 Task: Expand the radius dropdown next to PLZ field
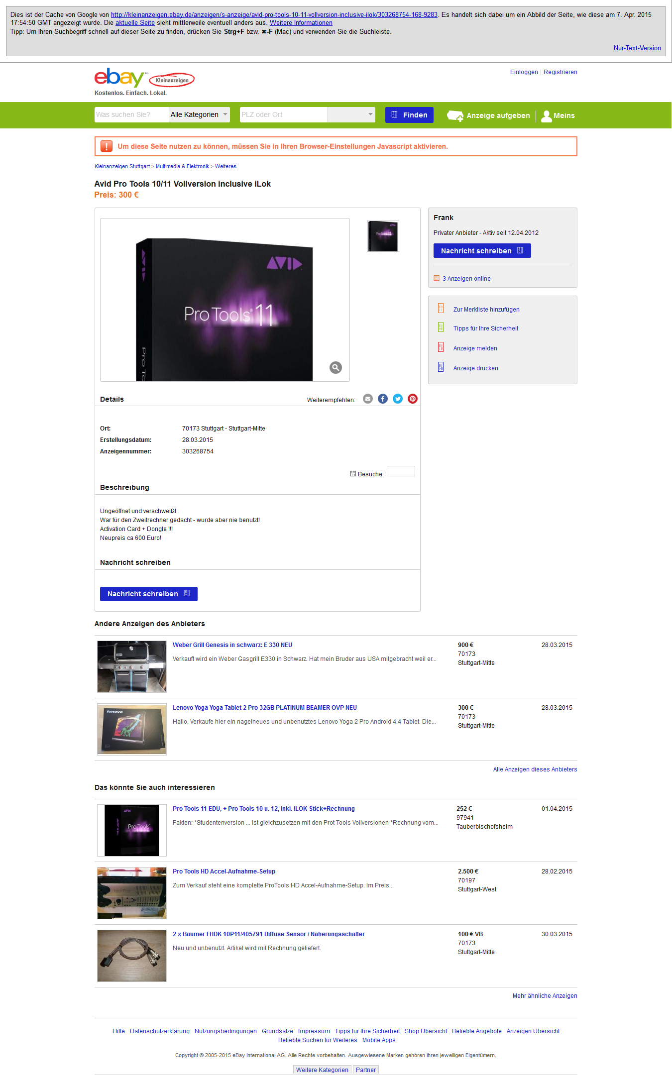351,114
